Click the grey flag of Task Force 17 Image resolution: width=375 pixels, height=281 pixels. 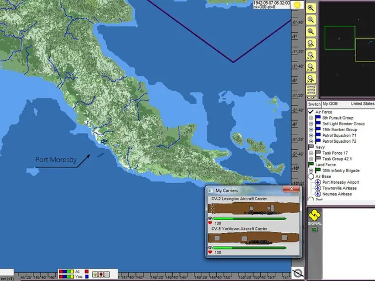(x=318, y=153)
